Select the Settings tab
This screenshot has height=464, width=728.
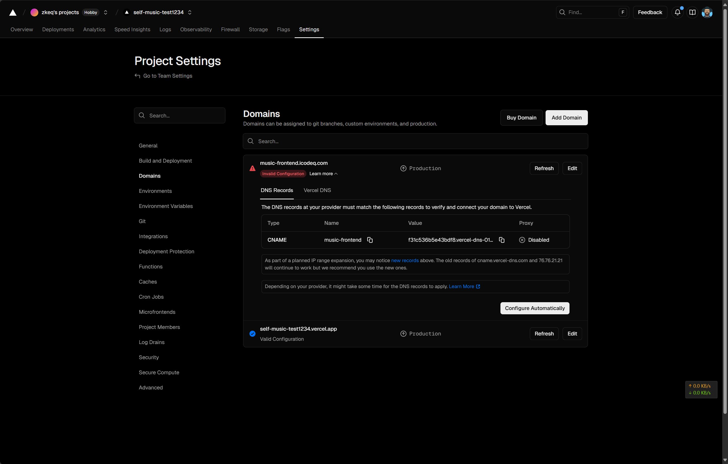[x=309, y=29]
